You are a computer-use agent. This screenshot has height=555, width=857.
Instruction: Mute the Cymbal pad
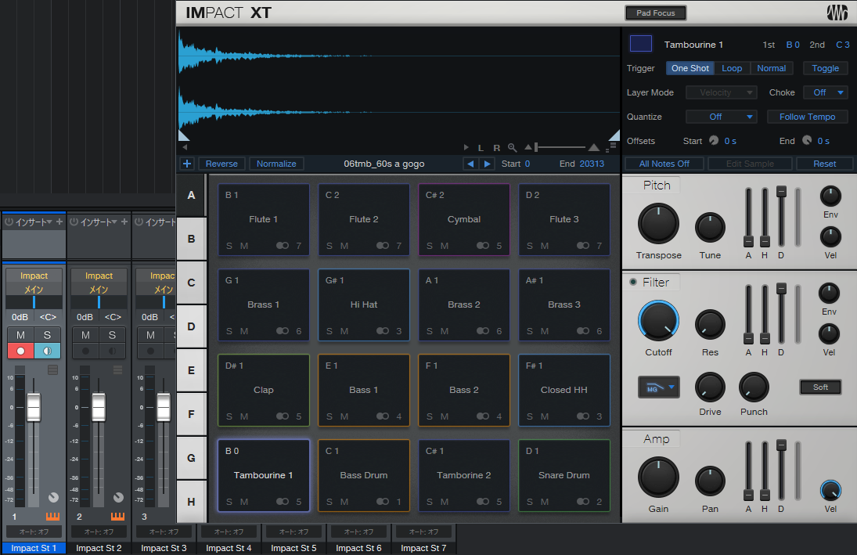[x=445, y=246]
